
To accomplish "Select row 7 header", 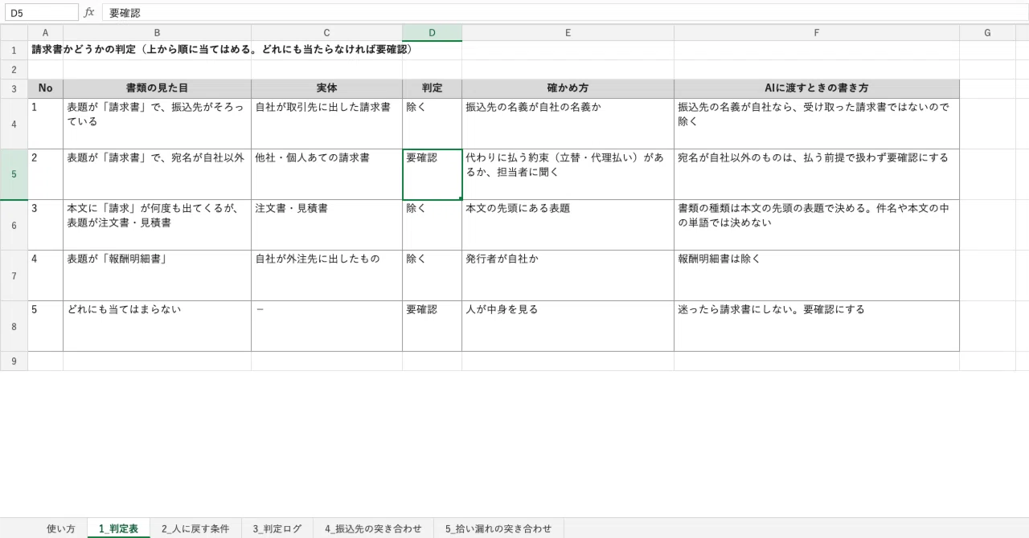I will coord(14,275).
